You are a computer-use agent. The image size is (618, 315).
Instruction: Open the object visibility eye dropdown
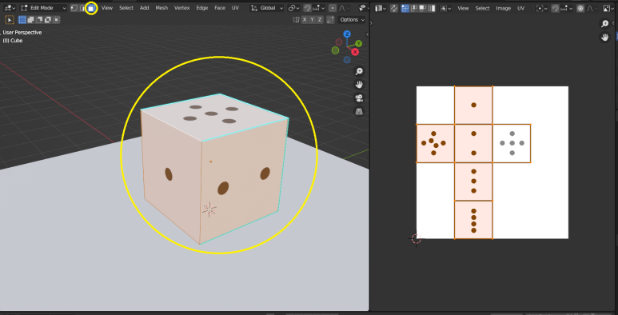click(x=363, y=8)
